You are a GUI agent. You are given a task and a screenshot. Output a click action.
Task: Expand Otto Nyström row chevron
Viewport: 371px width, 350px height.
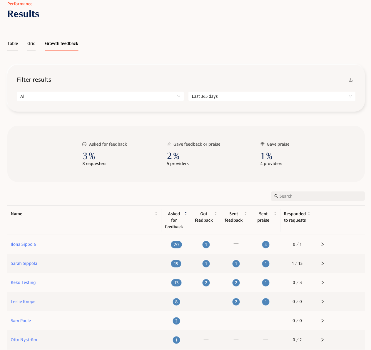pos(322,340)
